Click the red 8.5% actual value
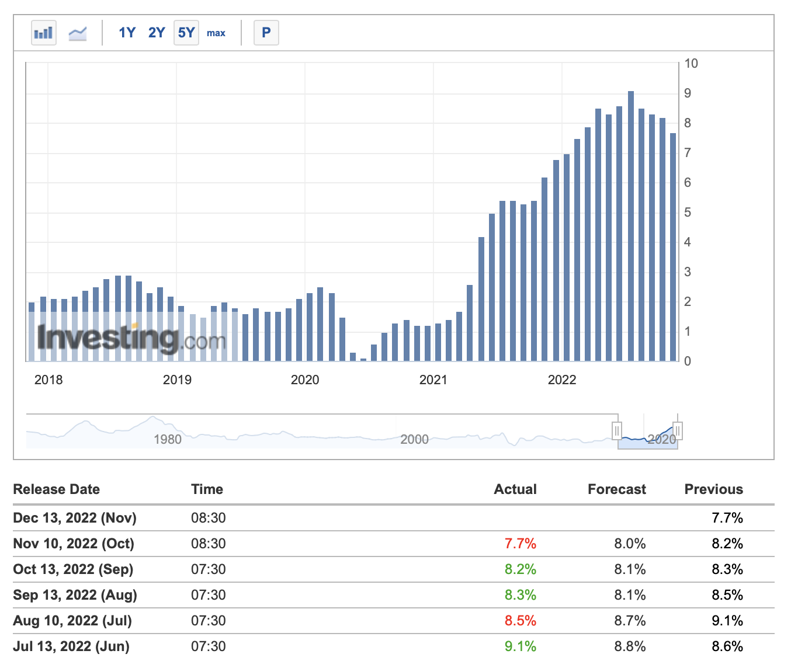791x668 pixels. [521, 621]
